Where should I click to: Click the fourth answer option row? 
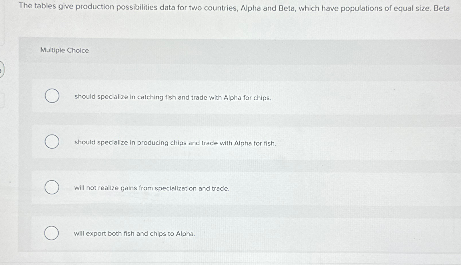[x=200, y=234]
